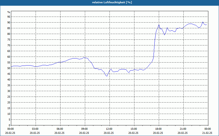This screenshot has height=136, width=219.
Task: Click the "55" y-axis value
Action: [x=9, y=63]
